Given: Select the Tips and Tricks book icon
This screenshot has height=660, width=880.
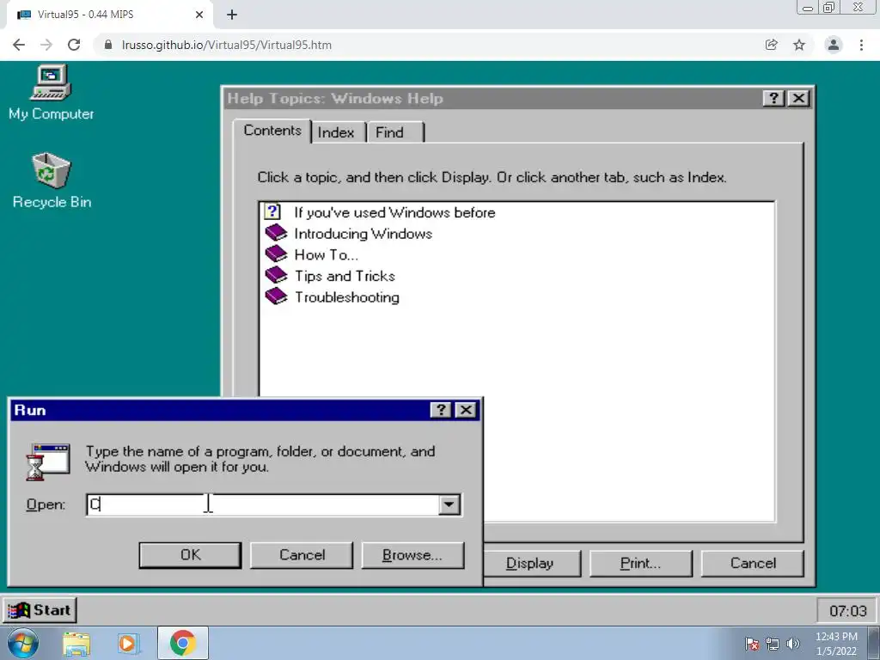Looking at the screenshot, I should coord(276,276).
